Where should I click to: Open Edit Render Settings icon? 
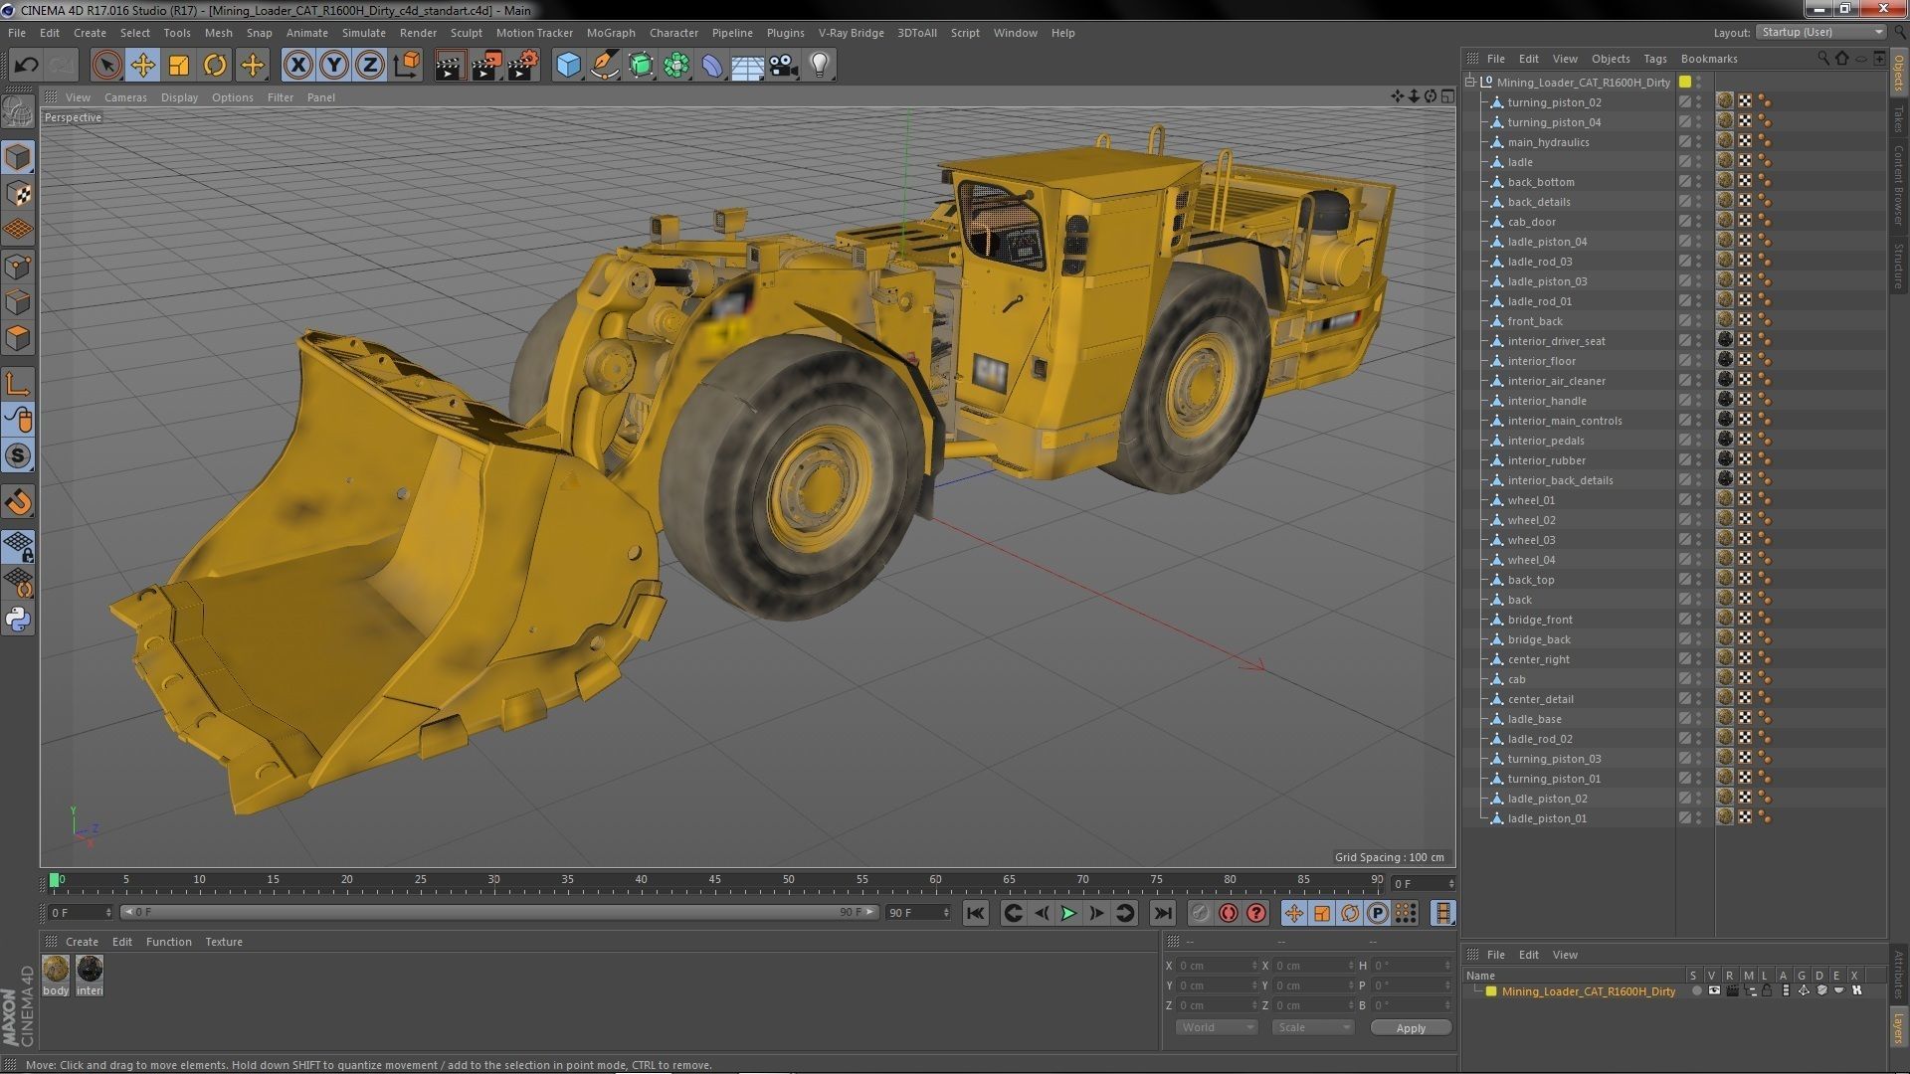coord(523,66)
